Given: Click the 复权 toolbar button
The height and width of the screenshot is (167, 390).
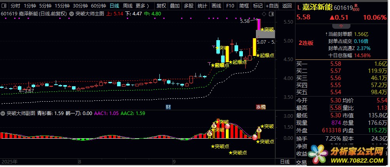Looking at the screenshot, I should click(x=161, y=6).
